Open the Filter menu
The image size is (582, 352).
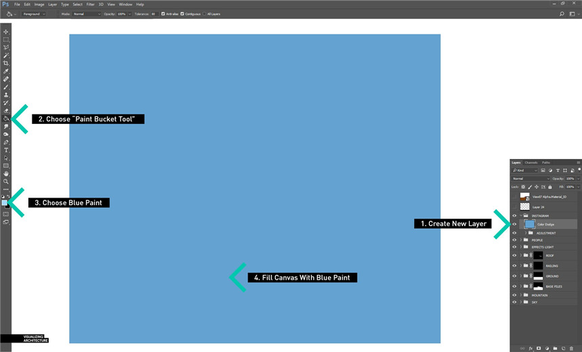click(x=90, y=4)
